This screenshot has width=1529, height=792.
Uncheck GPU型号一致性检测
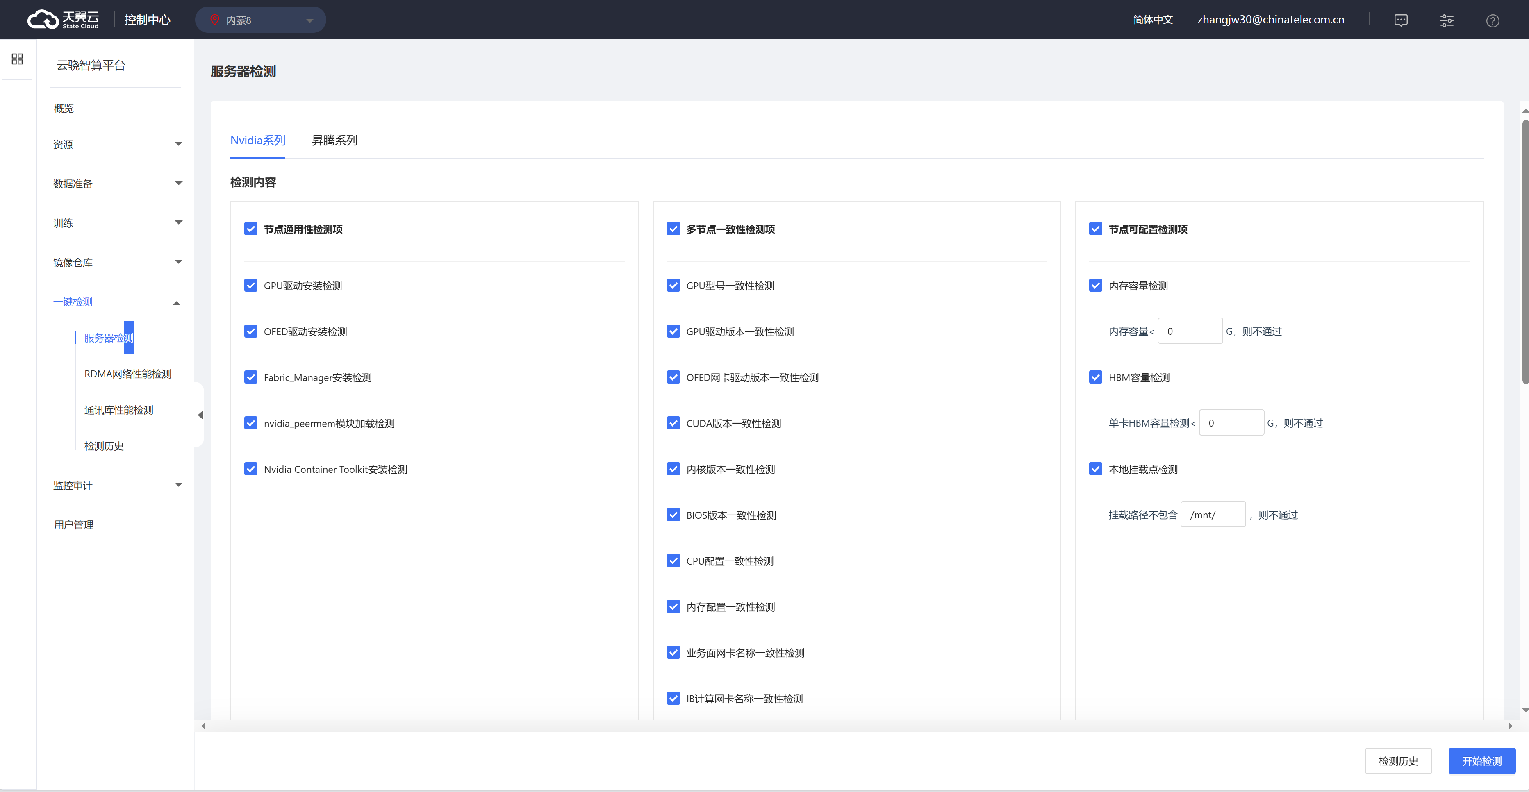673,285
